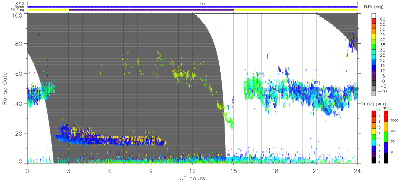Click the red segment of the ELEV color bar
This screenshot has width=402, height=185.
374,21
